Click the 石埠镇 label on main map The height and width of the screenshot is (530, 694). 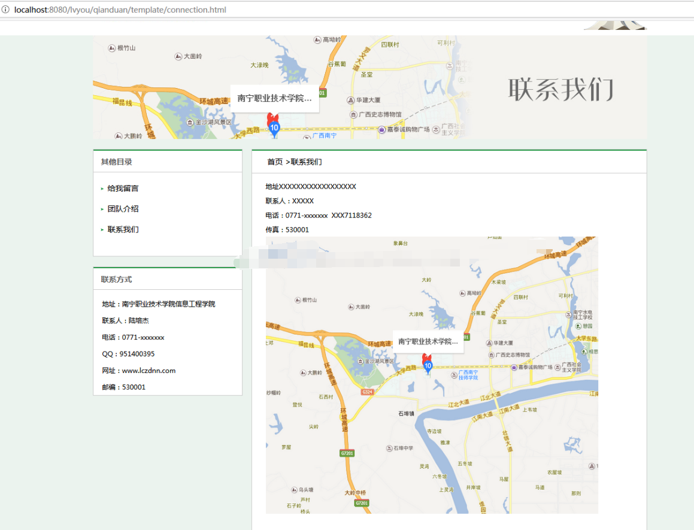pyautogui.click(x=407, y=414)
